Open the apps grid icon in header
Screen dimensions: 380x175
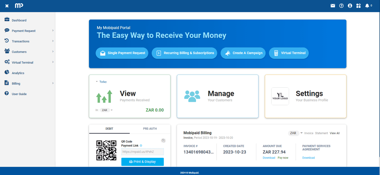point(358,6)
